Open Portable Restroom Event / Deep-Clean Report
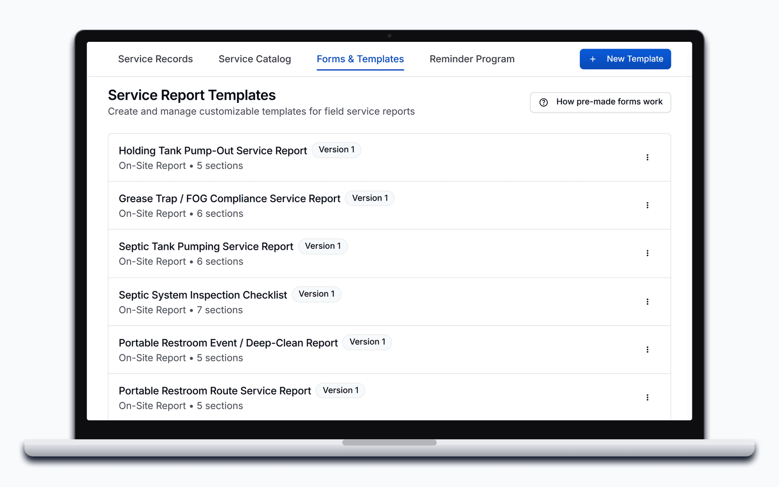 point(228,343)
